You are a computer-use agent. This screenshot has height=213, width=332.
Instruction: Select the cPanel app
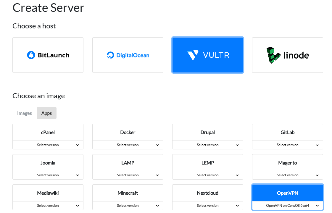[x=48, y=132]
